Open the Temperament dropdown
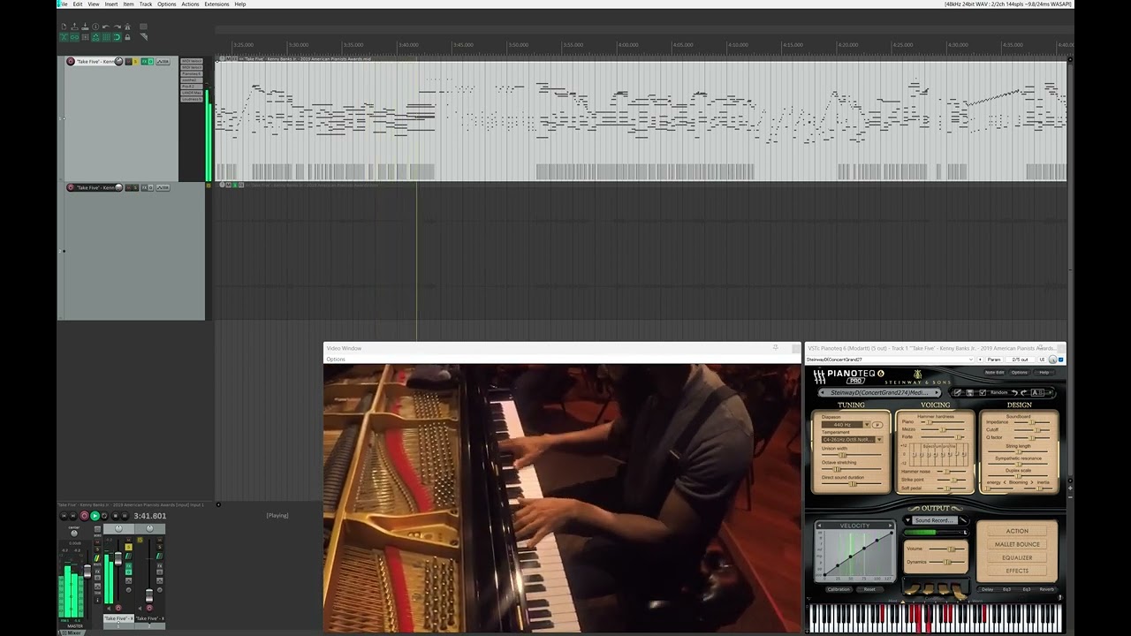Image resolution: width=1131 pixels, height=636 pixels. click(x=852, y=440)
